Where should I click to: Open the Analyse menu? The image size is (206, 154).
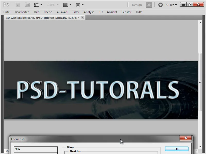pyautogui.click(x=89, y=12)
